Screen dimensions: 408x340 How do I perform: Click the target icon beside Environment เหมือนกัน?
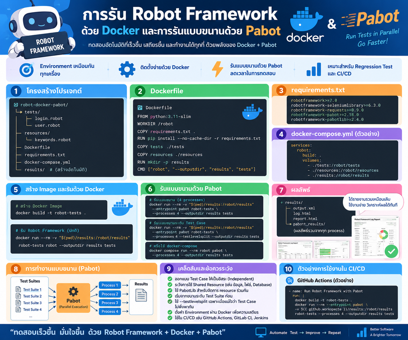pos(26,70)
